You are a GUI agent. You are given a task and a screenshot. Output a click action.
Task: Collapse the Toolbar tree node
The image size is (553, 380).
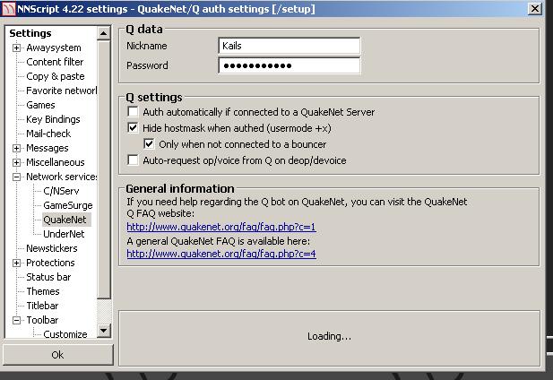coord(16,320)
